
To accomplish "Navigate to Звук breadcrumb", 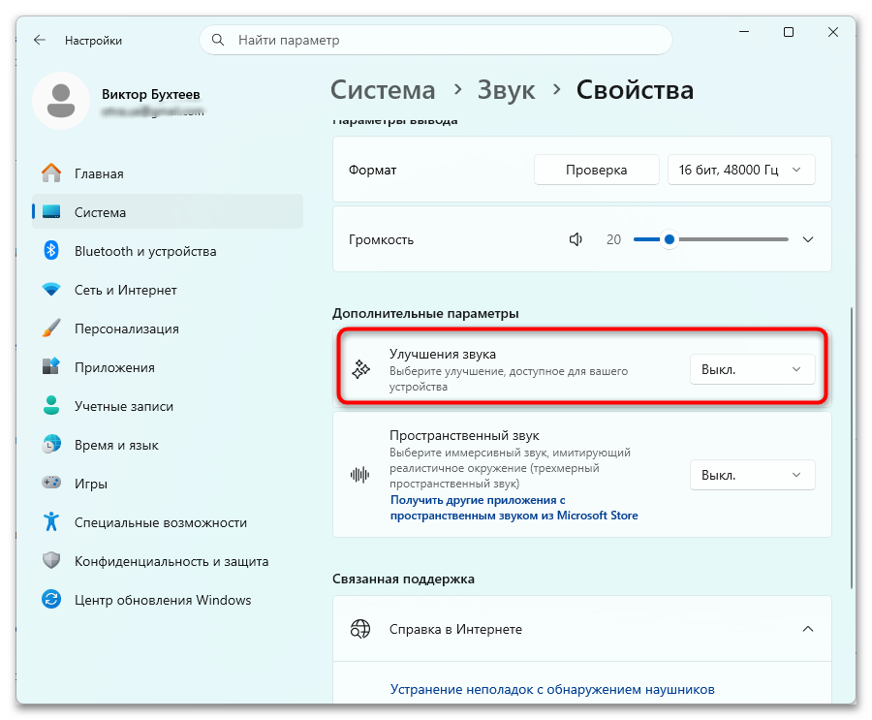I will tap(506, 90).
